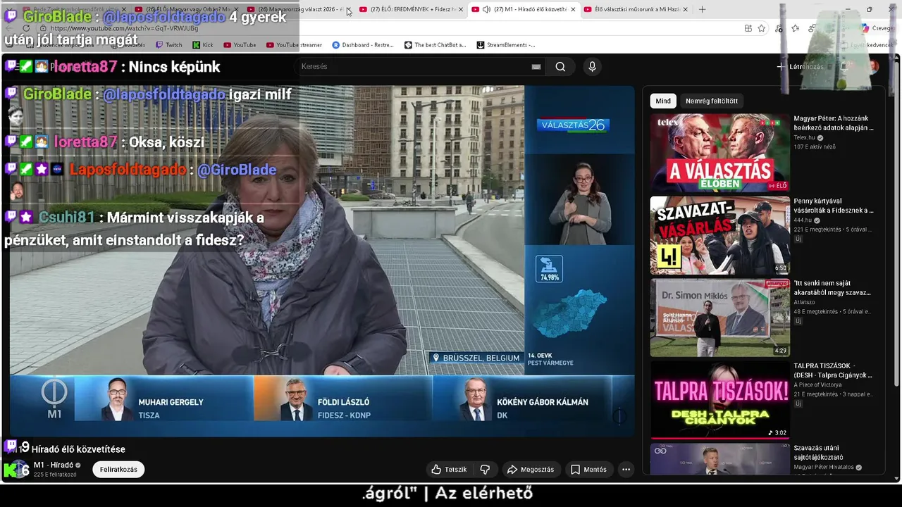902x507 pixels.
Task: Like the video with Tetszik button
Action: (x=449, y=470)
